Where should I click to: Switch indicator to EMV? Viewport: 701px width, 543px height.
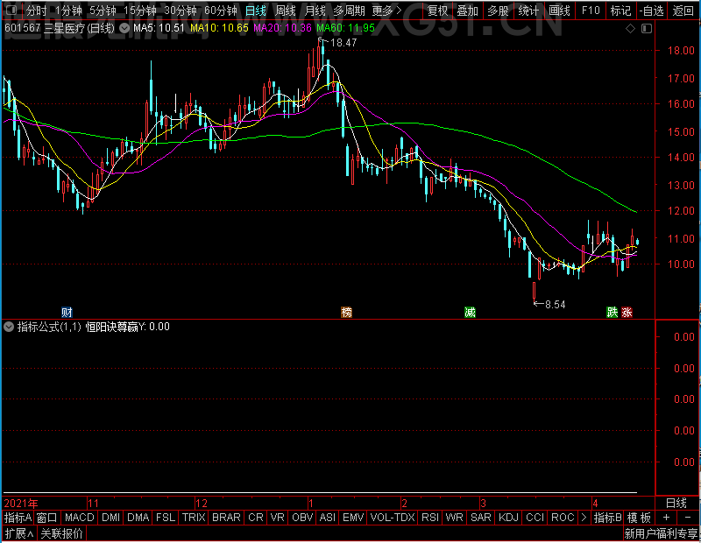point(353,518)
